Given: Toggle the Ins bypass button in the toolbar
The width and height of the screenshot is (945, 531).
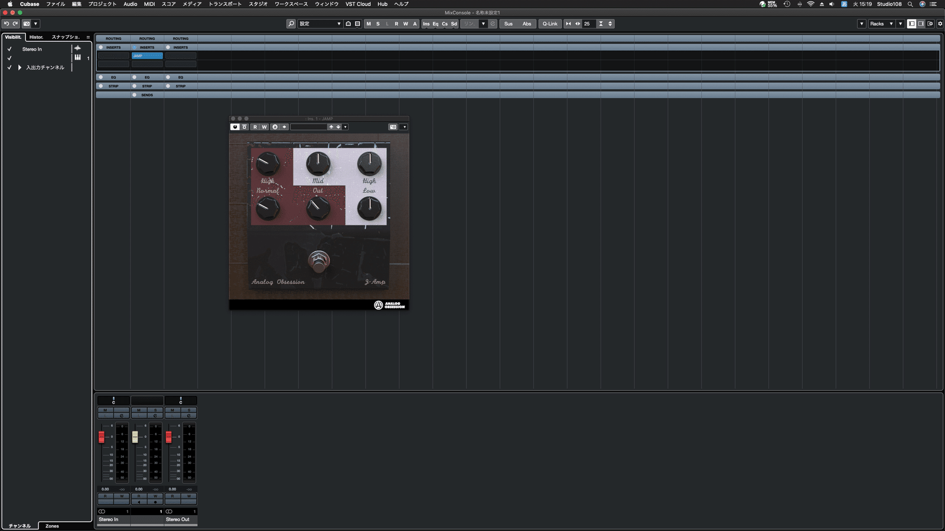Looking at the screenshot, I should tap(426, 24).
